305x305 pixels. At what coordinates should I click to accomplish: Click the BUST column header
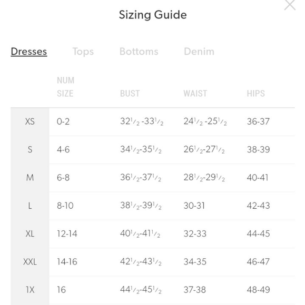(x=130, y=94)
